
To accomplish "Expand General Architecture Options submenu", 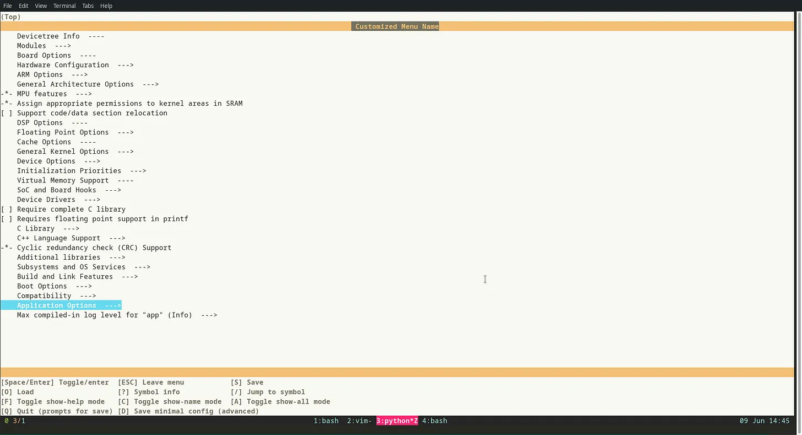I will 88,84.
